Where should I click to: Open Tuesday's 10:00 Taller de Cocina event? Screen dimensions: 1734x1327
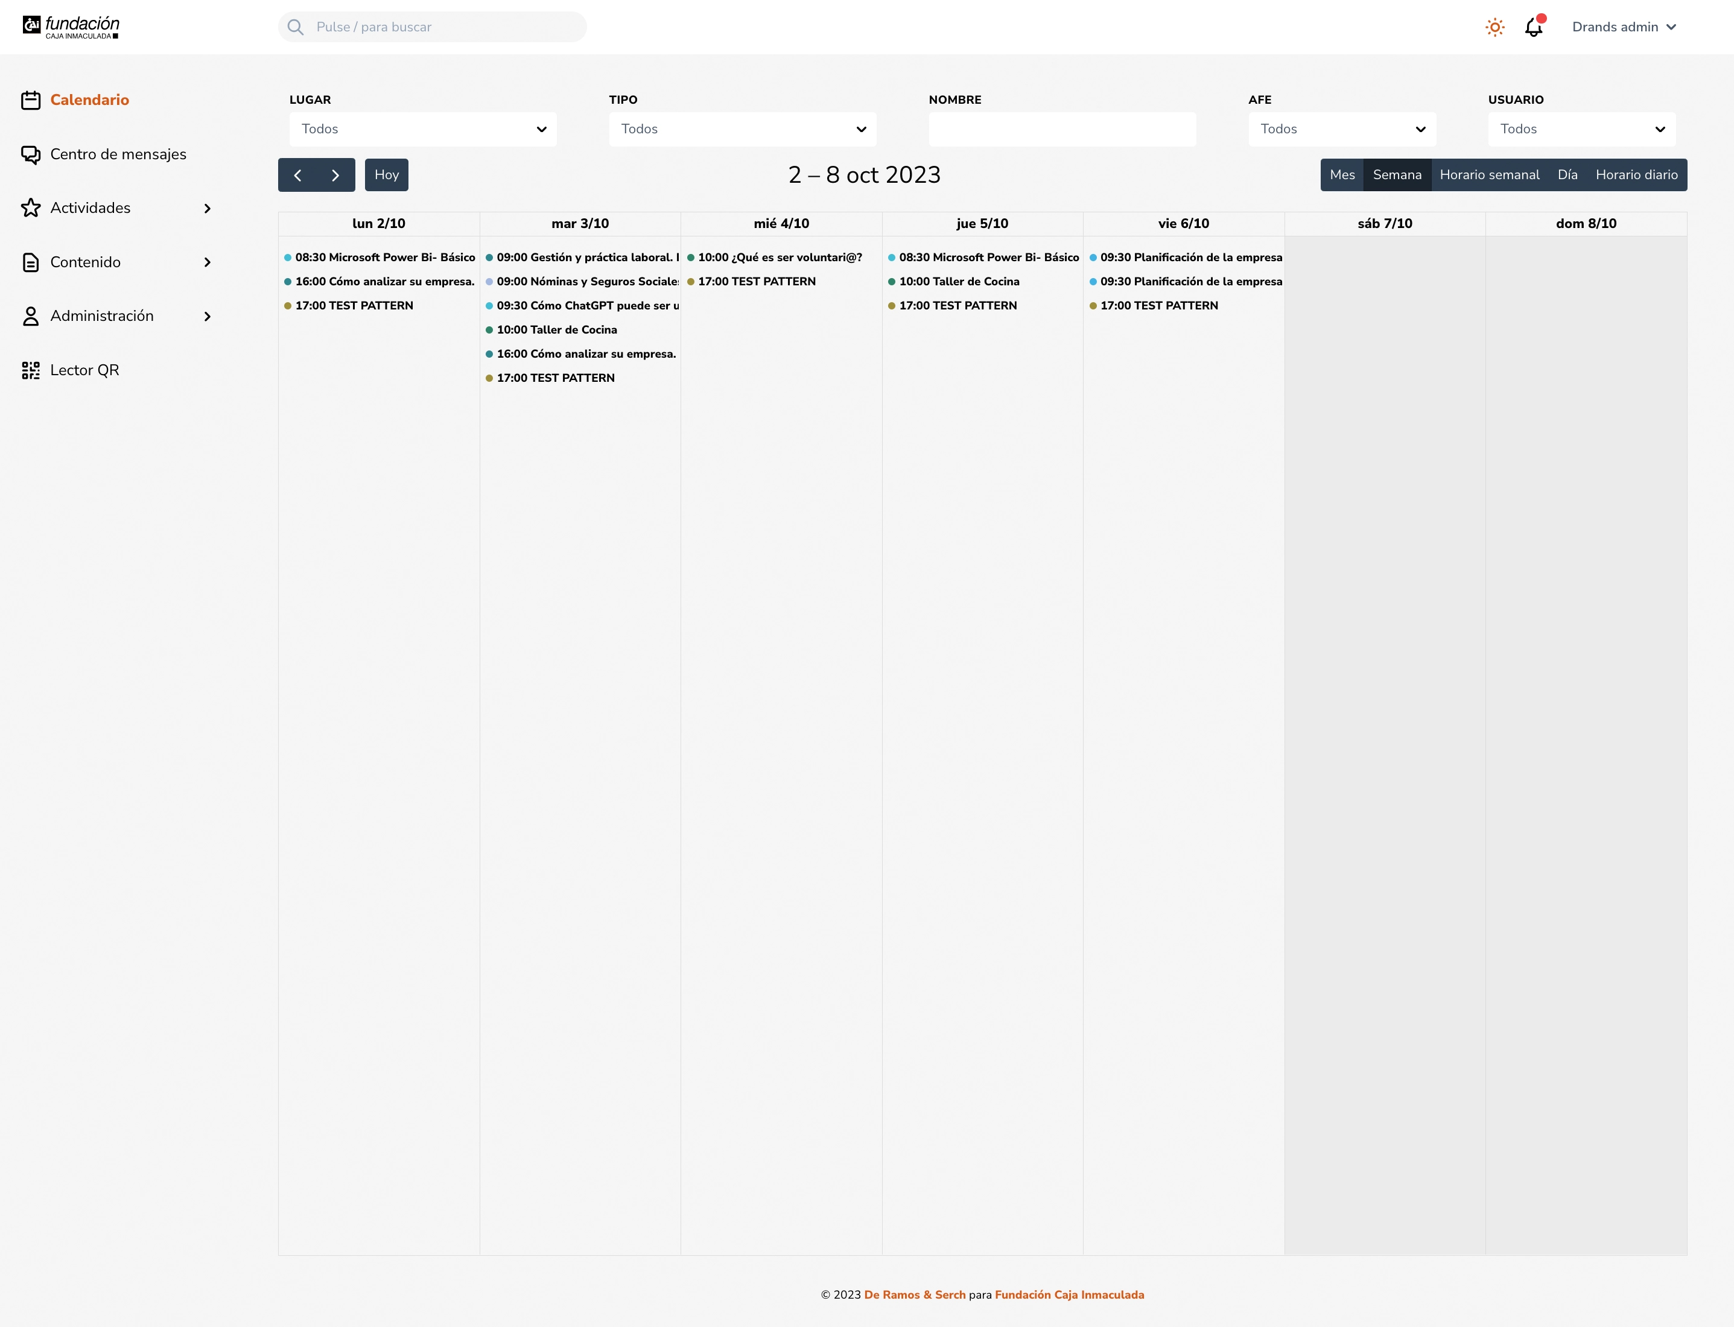(556, 330)
